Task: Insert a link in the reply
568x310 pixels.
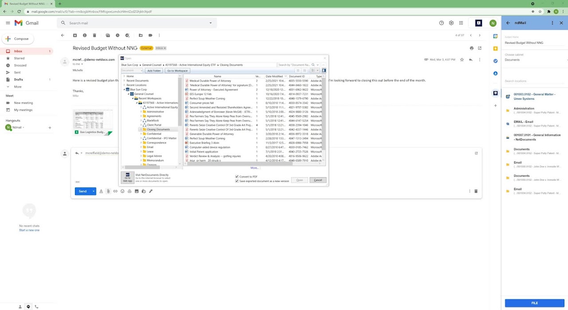Action: tap(115, 191)
